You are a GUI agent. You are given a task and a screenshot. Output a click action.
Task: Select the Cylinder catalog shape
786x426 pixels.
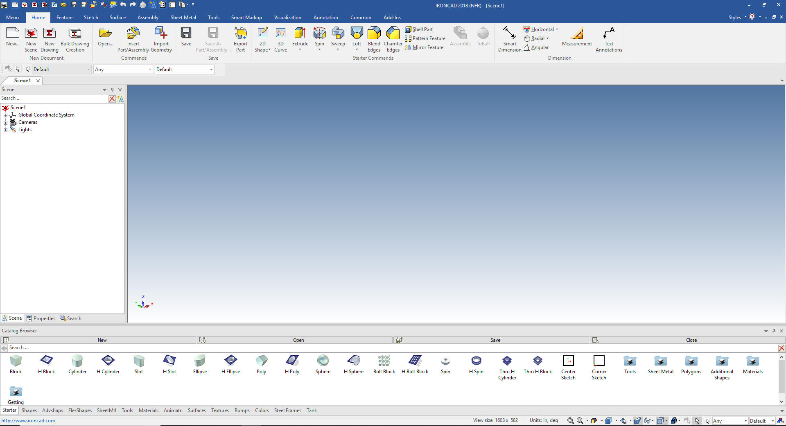pos(77,364)
